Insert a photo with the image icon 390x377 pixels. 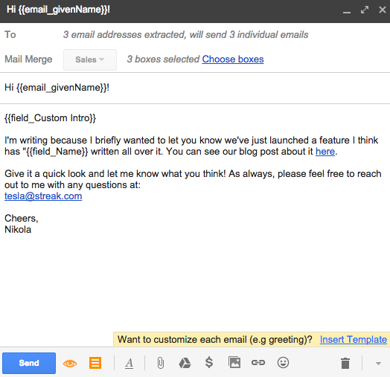pyautogui.click(x=234, y=363)
